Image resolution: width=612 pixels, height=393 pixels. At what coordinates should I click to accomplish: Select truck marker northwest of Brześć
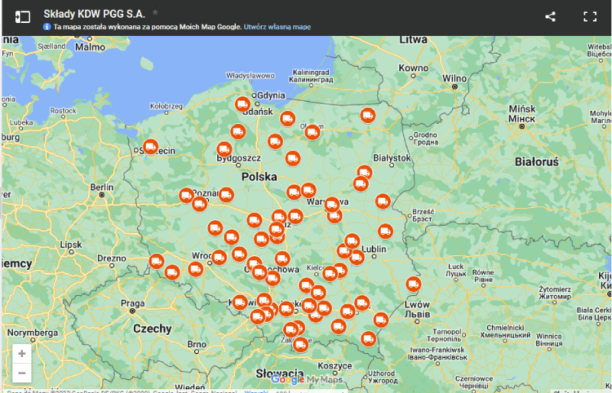[383, 201]
